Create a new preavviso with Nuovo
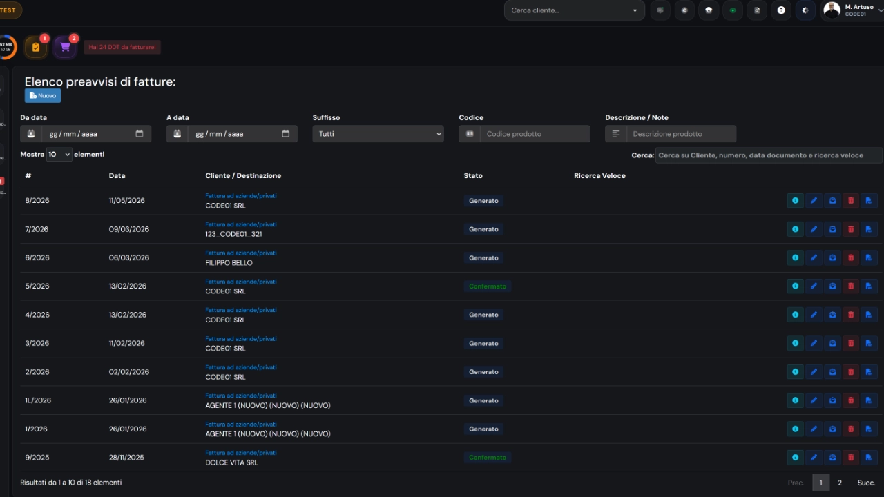Viewport: 884px width, 497px height. (x=43, y=96)
